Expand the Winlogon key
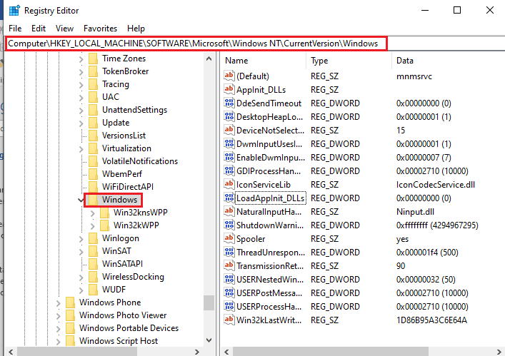Image resolution: width=505 pixels, height=356 pixels. click(81, 239)
